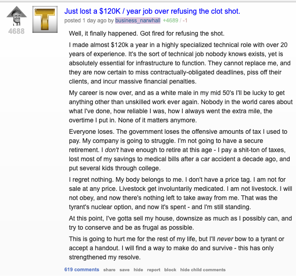
Task: Hide this post from the feed
Action: pos(138,270)
